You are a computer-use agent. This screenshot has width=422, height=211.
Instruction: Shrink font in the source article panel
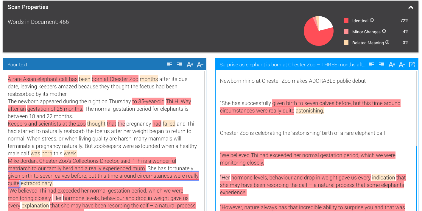pyautogui.click(x=402, y=65)
